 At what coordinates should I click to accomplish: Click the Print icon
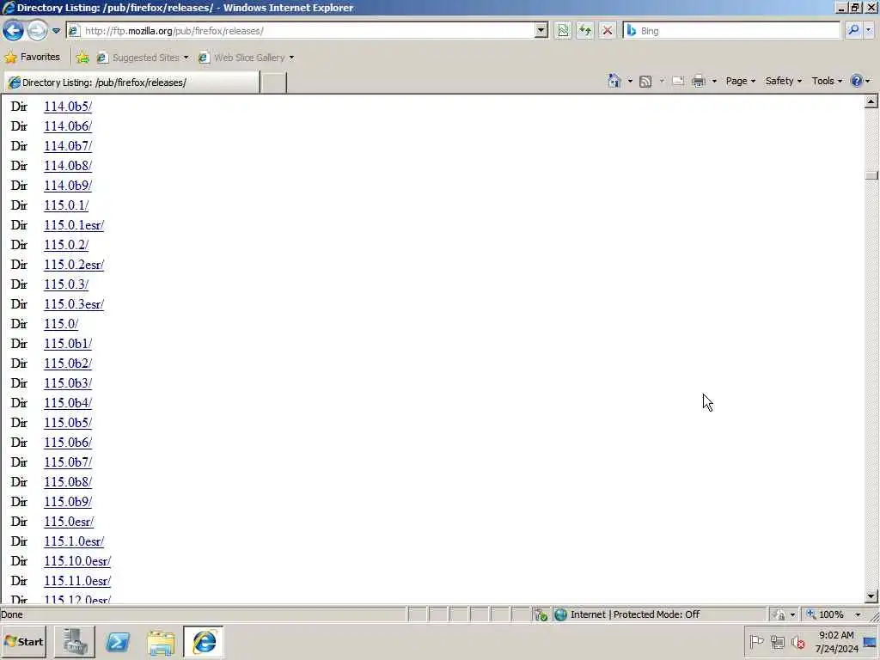(x=698, y=82)
